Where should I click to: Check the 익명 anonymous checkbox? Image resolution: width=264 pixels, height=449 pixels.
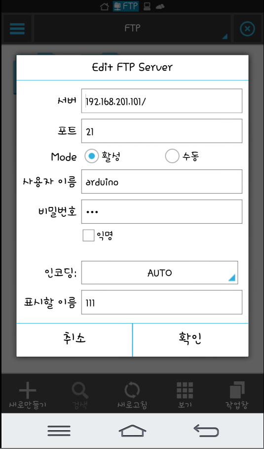(88, 236)
